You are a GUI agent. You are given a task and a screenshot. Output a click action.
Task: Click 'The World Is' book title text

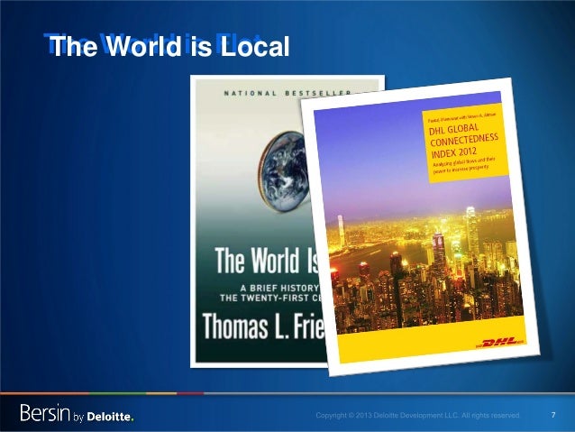point(266,261)
